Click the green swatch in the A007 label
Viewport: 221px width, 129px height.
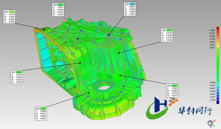click(19, 72)
